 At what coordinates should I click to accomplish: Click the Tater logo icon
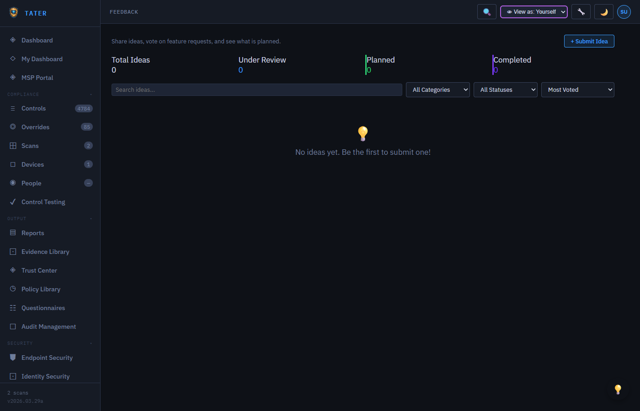(14, 13)
